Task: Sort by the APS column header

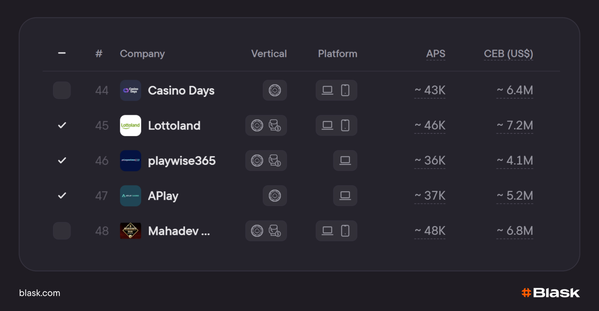Action: (x=436, y=54)
